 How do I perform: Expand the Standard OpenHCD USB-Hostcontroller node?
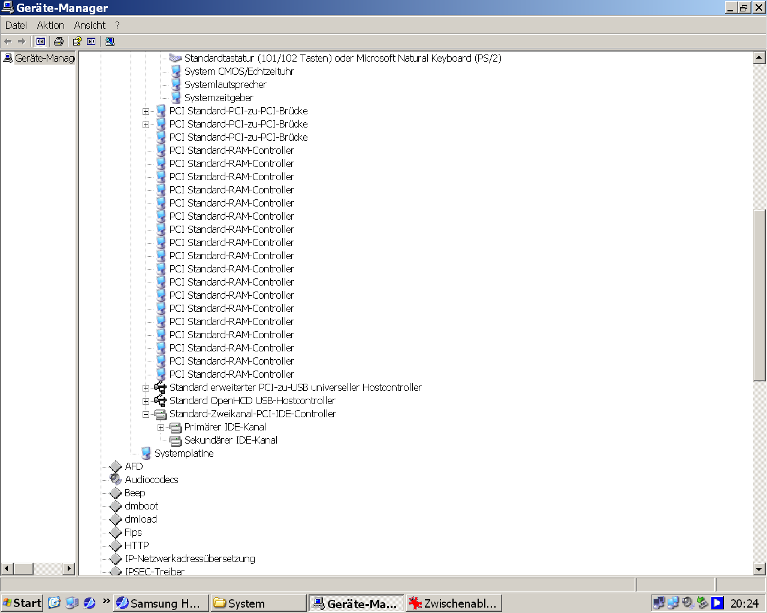(x=146, y=400)
